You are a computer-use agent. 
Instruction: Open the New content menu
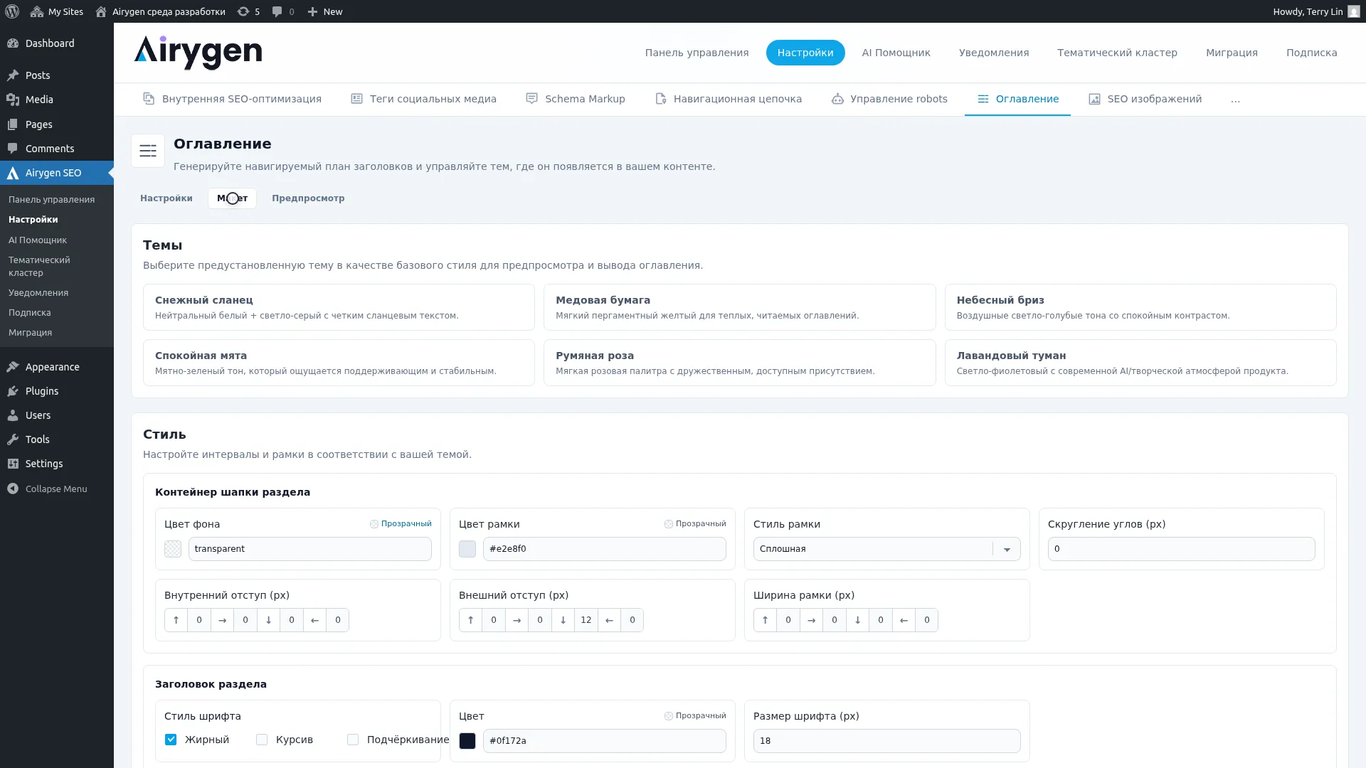[325, 11]
